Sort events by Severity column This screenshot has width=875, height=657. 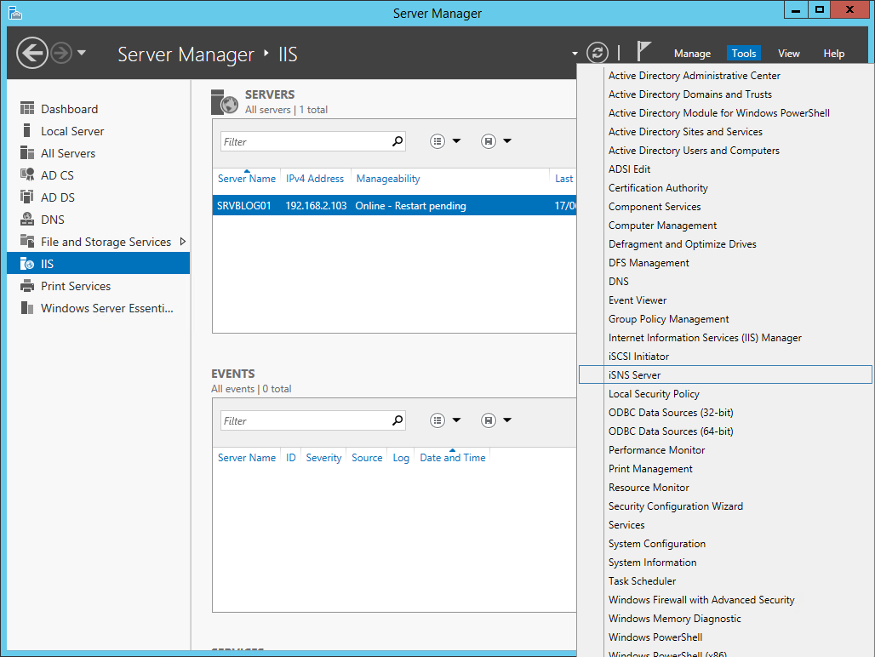(323, 457)
